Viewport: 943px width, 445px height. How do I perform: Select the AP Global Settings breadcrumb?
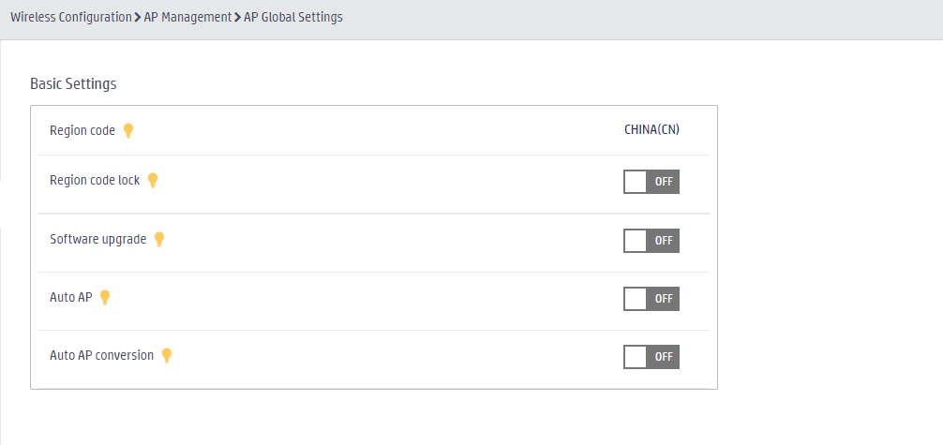coord(293,18)
